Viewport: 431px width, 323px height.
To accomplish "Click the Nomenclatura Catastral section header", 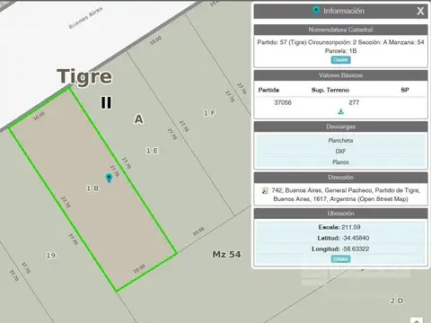I will [340, 30].
